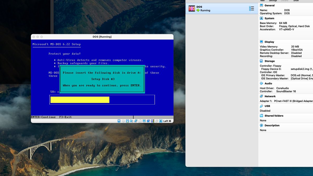Click the 'Operating System:' label

pos(271,13)
